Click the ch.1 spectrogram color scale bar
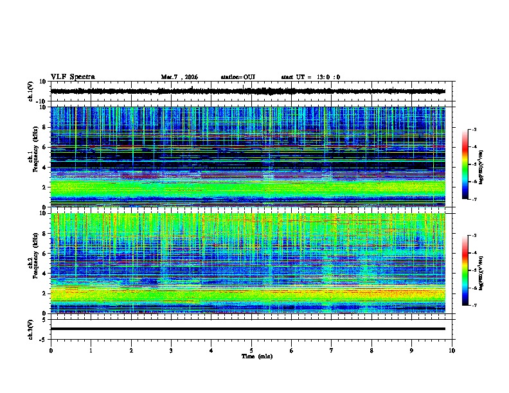The height and width of the screenshot is (393, 509). pyautogui.click(x=465, y=164)
